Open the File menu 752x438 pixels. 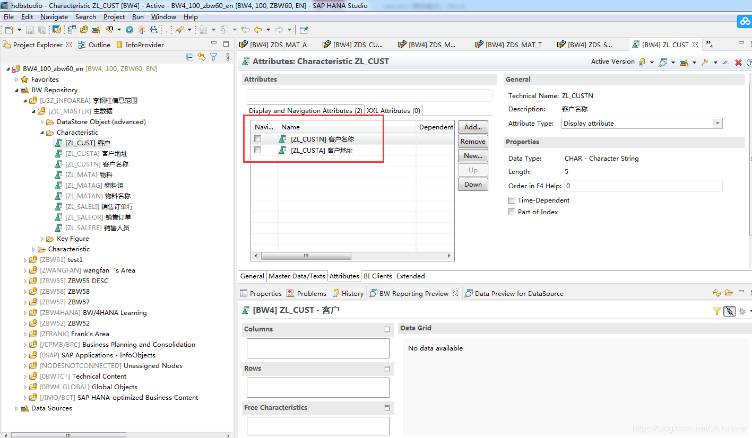tap(8, 17)
